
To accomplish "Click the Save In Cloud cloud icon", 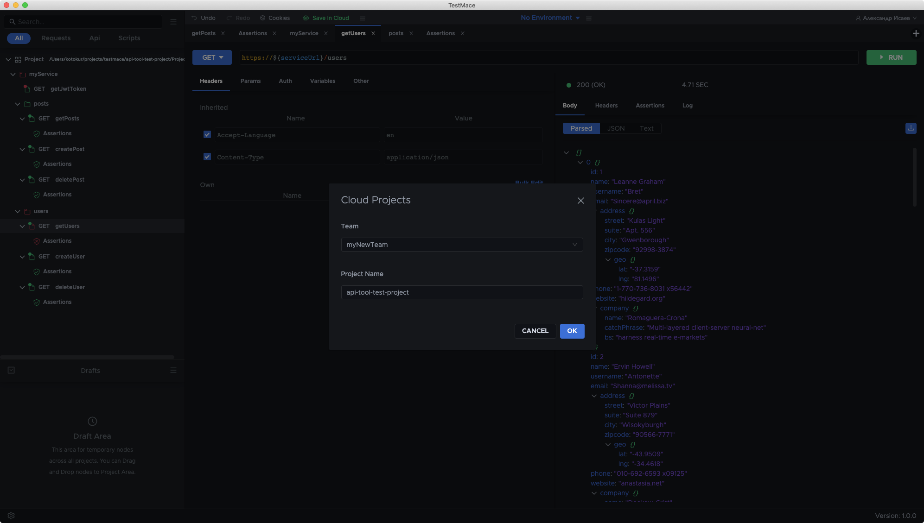I will coord(306,18).
